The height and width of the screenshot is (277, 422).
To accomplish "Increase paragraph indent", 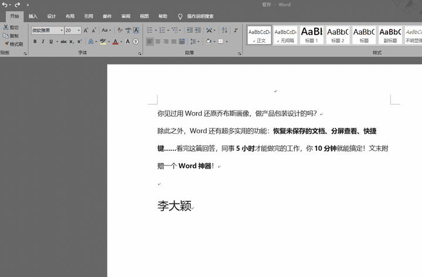I will pos(198,30).
